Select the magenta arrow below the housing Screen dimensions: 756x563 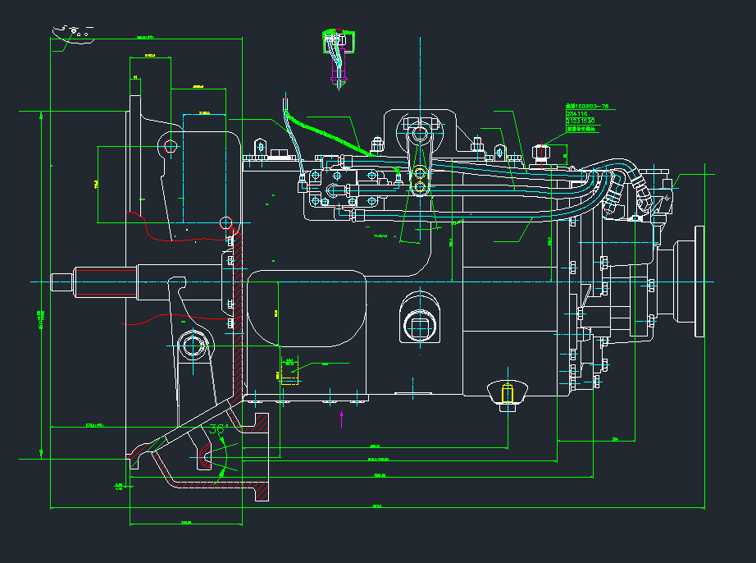point(341,419)
